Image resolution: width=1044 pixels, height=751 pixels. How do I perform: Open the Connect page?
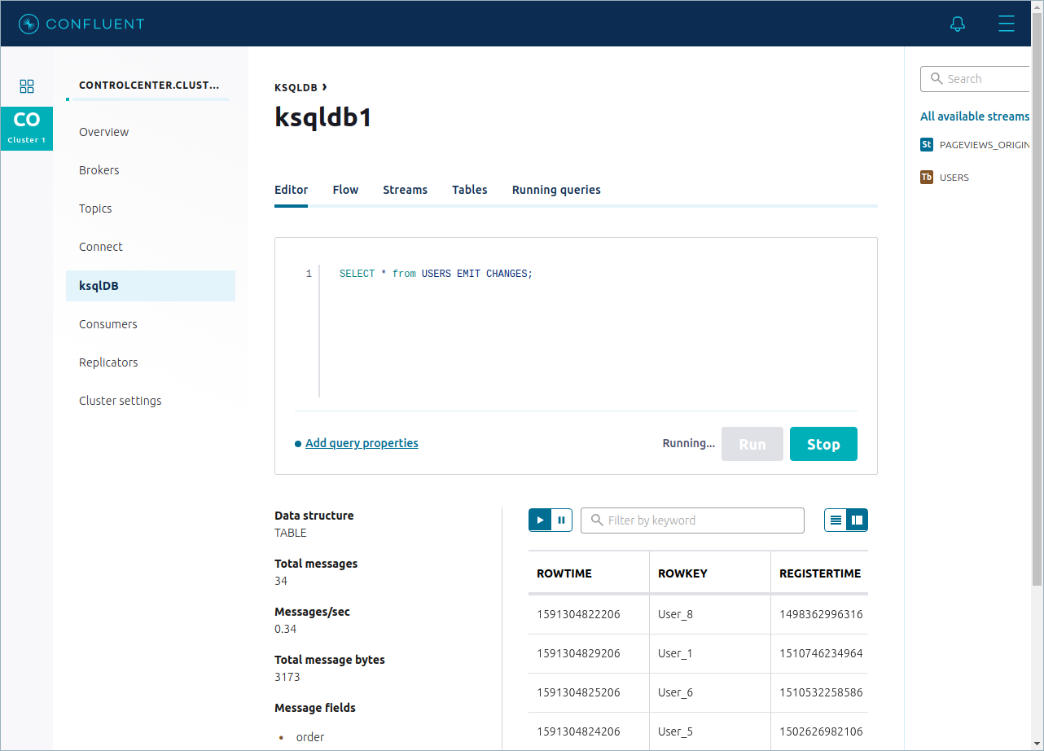101,247
